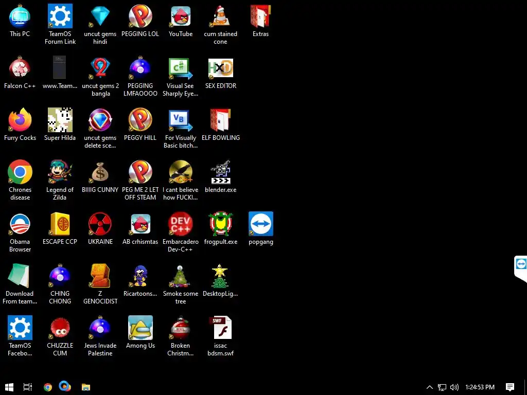The width and height of the screenshot is (527, 395).
Task: Expand the hidden system tray icons
Action: tap(430, 387)
